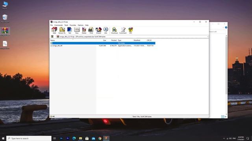Click the Add toolbar icon in WinRAR

click(x=54, y=31)
